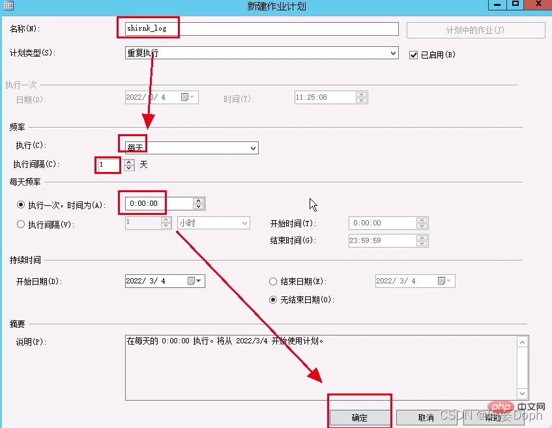Screen dimensions: 552x428
Task: Increase the once-daily time spinner up arrow
Action: click(199, 201)
